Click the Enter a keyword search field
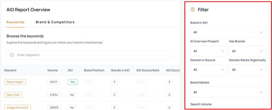 (90, 55)
